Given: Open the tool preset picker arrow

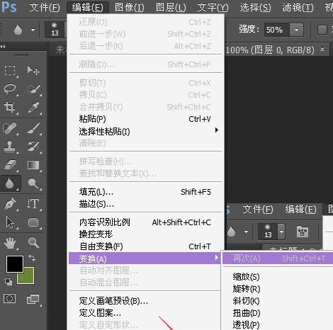Looking at the screenshot, I should coord(33,30).
